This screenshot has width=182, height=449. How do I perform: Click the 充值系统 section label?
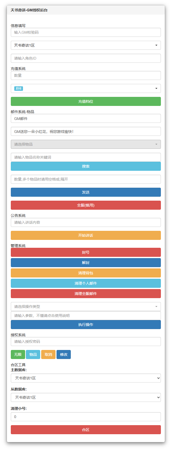click(x=18, y=69)
